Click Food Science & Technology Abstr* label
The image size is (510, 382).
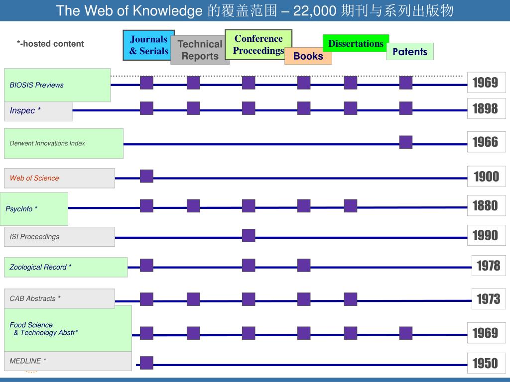(68, 329)
